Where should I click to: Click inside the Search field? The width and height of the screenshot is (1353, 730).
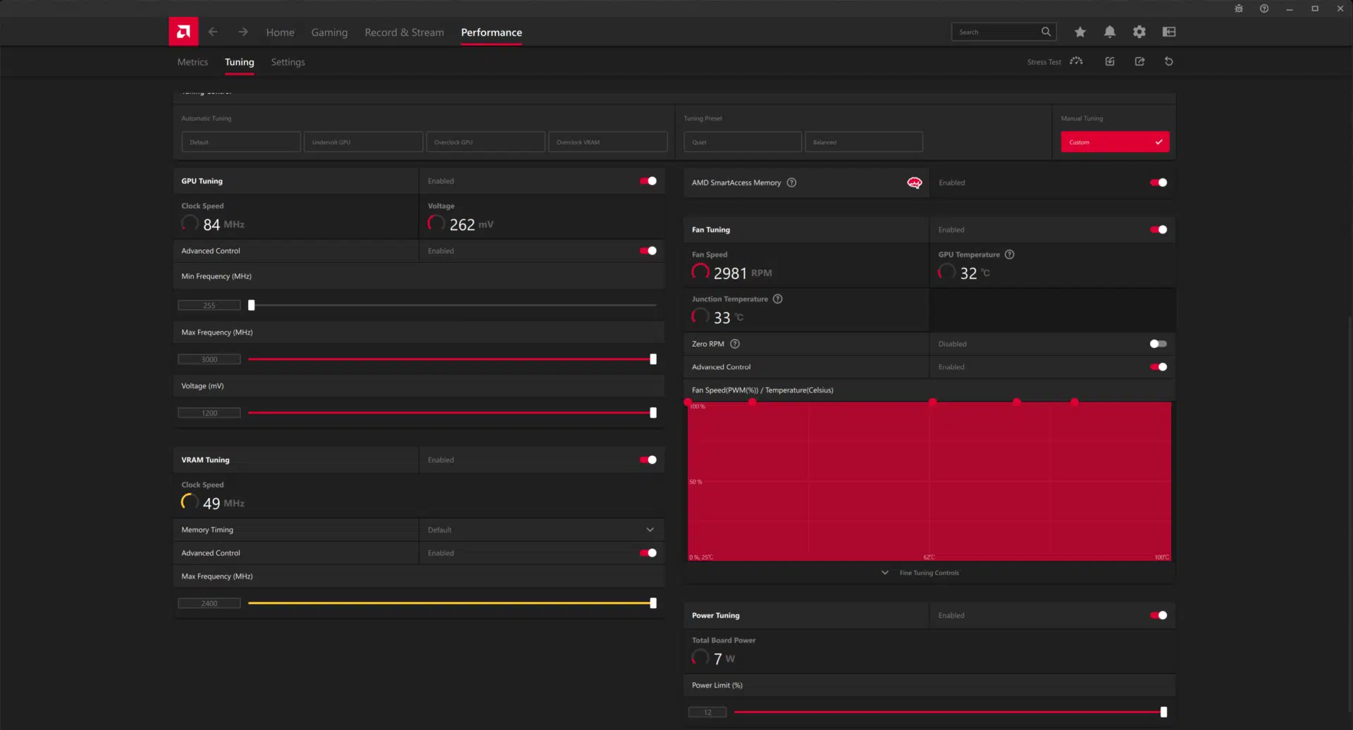point(1001,32)
